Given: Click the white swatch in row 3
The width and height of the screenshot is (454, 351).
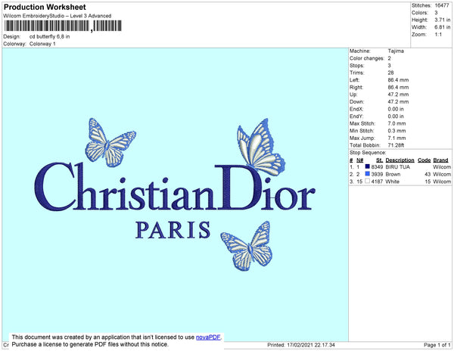Looking at the screenshot, I should click(x=368, y=181).
